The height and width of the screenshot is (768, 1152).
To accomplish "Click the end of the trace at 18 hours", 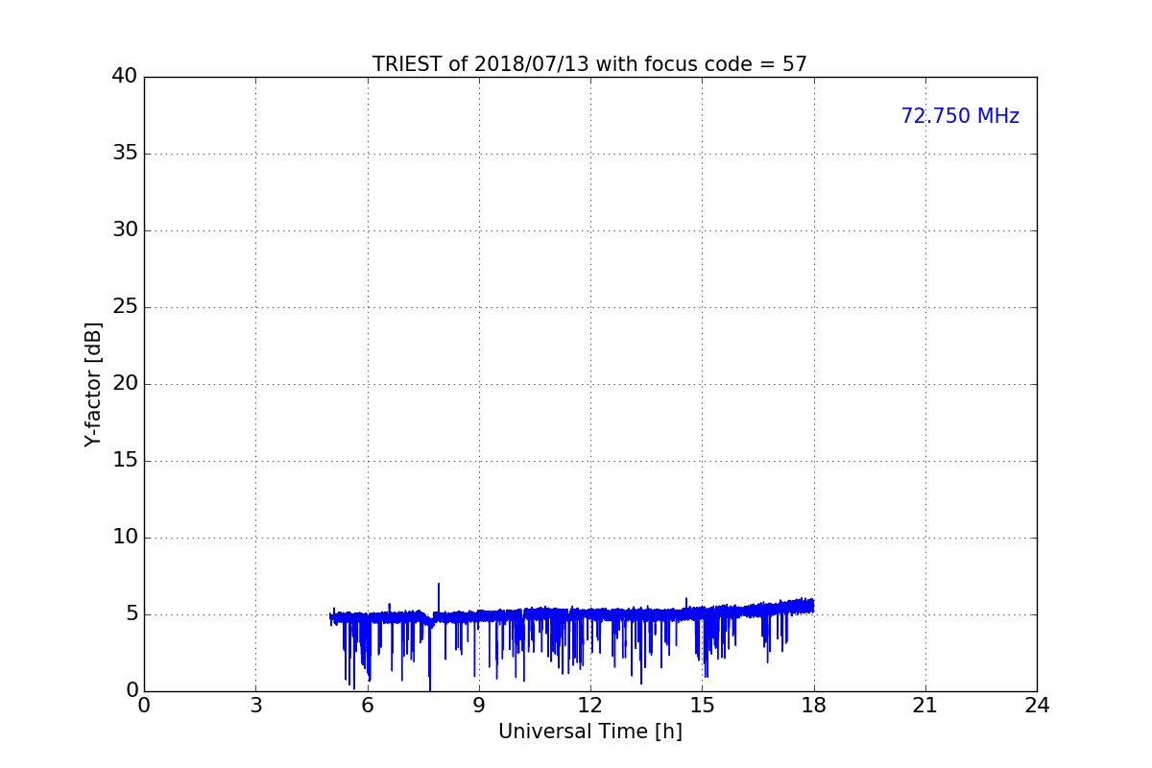I will pos(813,605).
